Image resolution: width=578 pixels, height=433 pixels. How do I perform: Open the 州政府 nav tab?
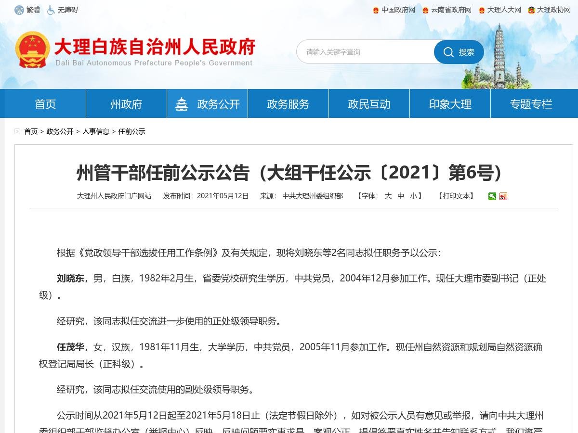point(126,104)
